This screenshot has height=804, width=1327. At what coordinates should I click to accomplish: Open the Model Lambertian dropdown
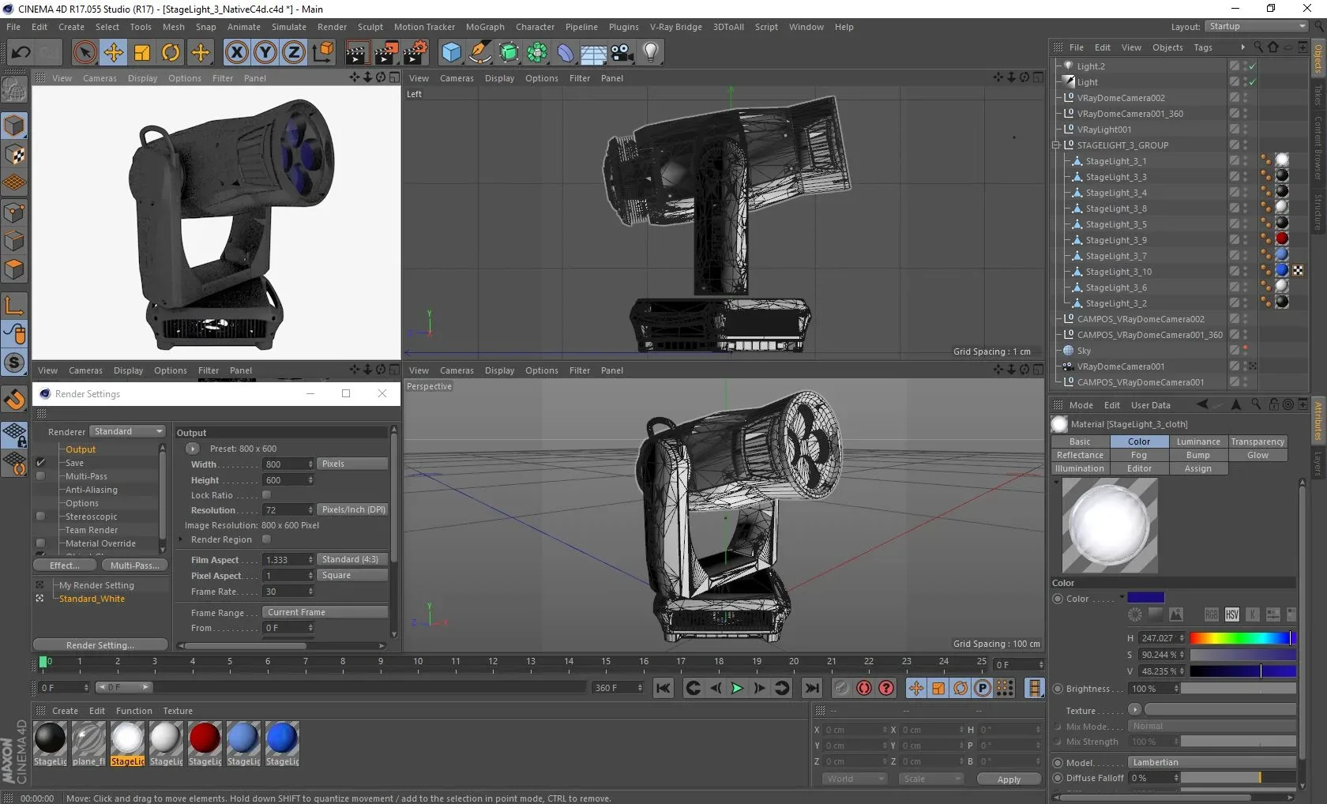[x=1212, y=762]
